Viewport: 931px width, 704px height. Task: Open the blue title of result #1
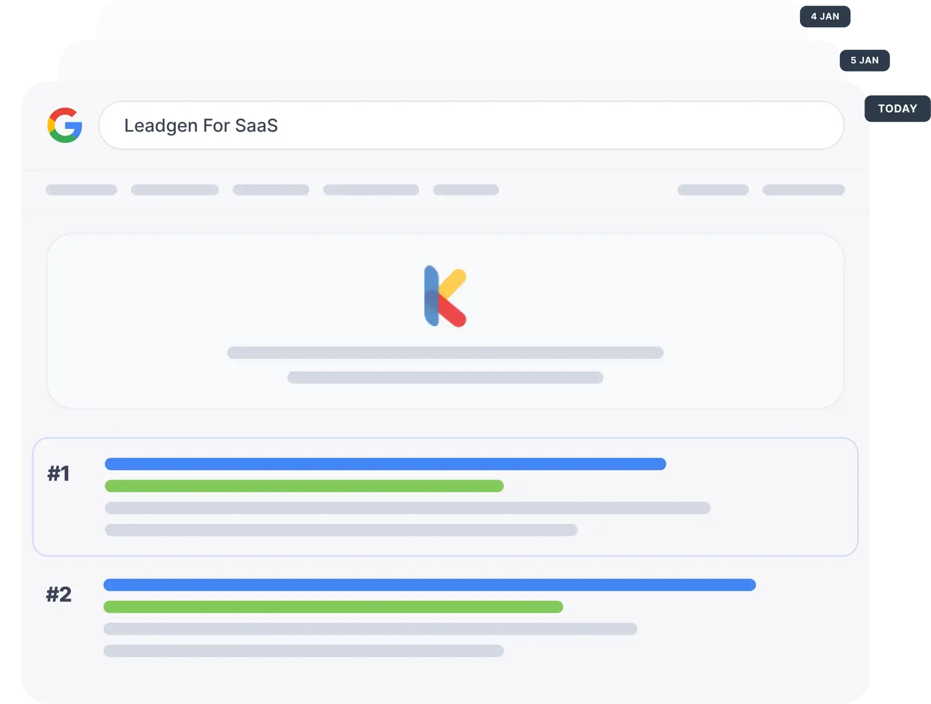point(385,464)
